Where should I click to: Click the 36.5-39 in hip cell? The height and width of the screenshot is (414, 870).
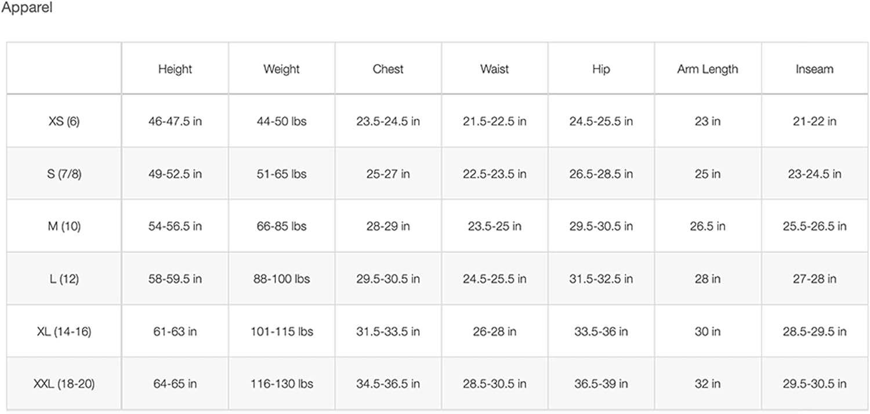pos(601,383)
